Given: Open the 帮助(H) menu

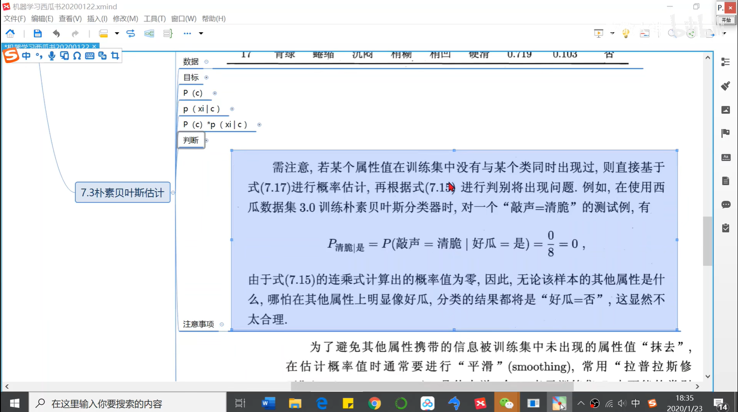Looking at the screenshot, I should 214,19.
